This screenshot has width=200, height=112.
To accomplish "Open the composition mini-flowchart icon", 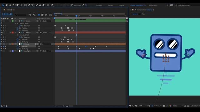I will click(30, 15).
